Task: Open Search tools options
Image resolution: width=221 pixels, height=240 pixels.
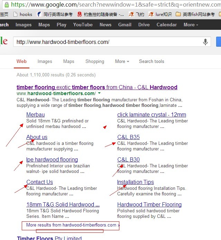Action: (x=151, y=61)
